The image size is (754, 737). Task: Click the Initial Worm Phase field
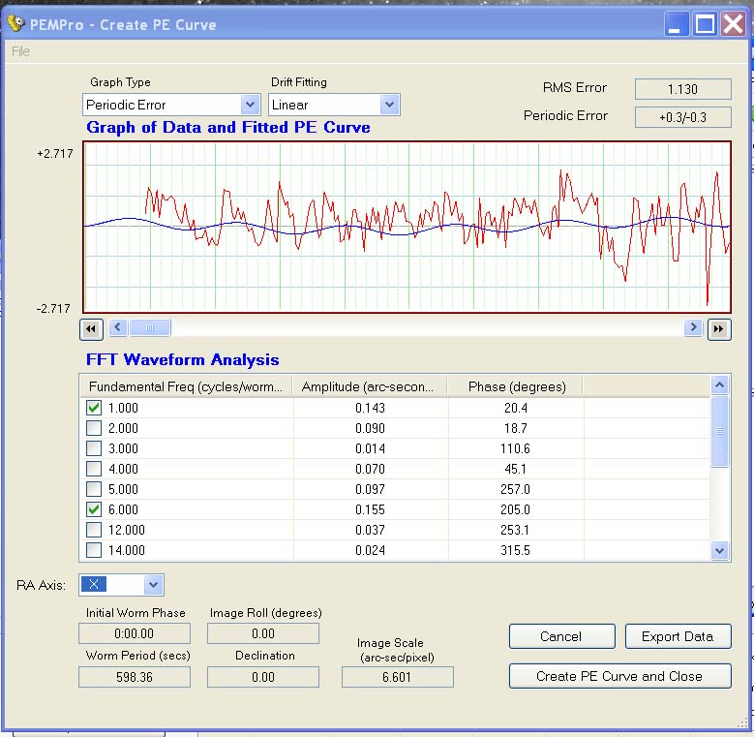135,633
